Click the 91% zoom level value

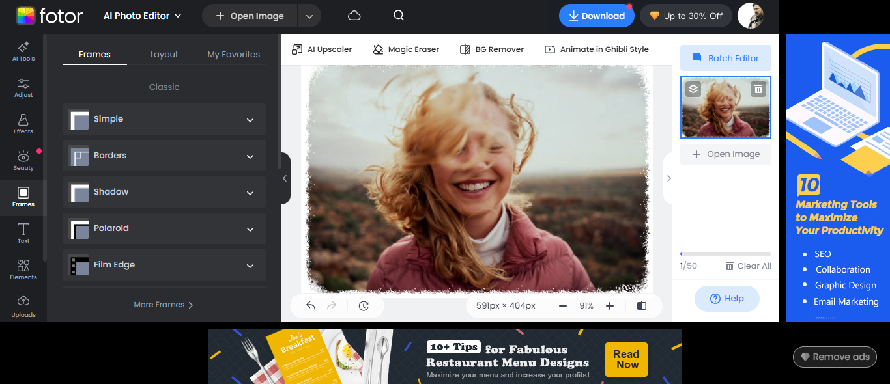pos(586,305)
